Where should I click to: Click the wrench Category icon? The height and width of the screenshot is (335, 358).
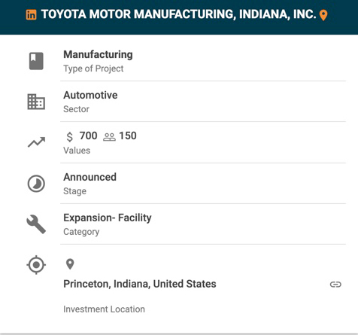coord(36,224)
